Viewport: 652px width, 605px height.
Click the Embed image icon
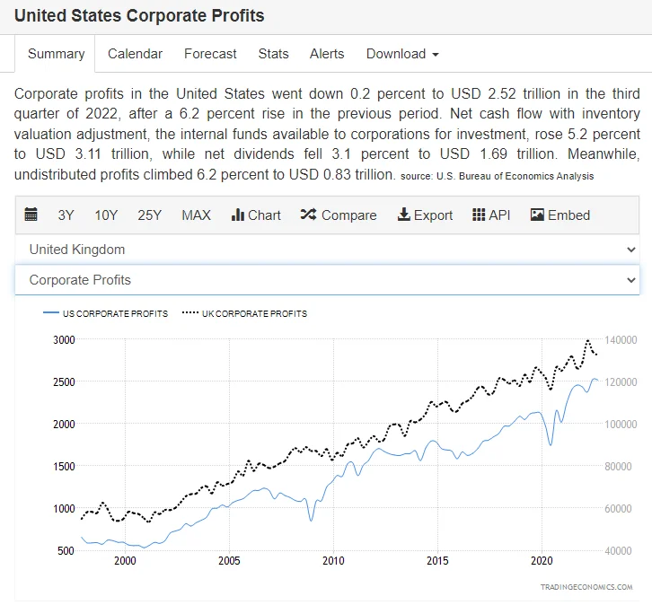pyautogui.click(x=538, y=215)
